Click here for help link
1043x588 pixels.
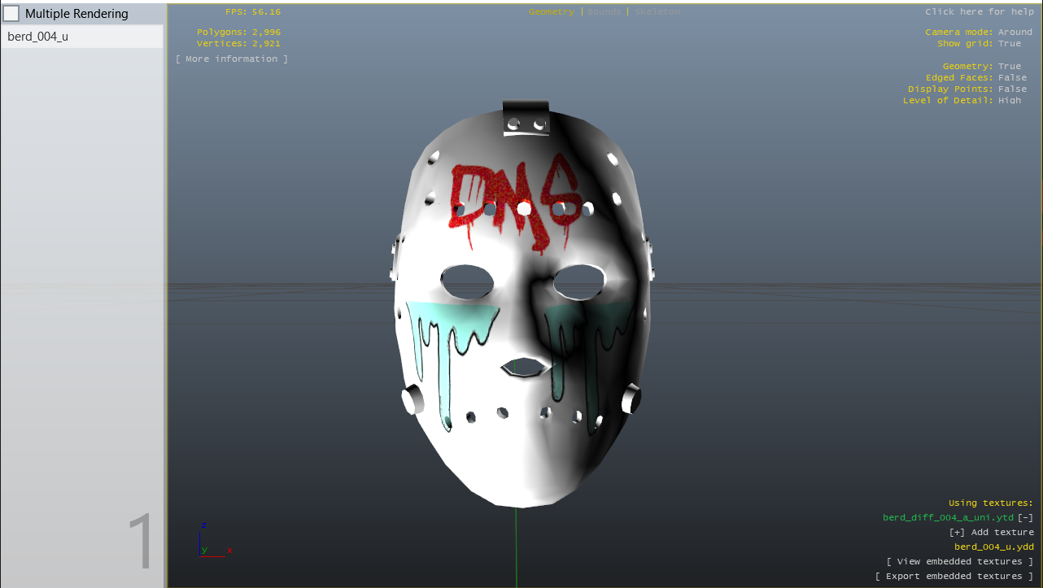pyautogui.click(x=980, y=12)
